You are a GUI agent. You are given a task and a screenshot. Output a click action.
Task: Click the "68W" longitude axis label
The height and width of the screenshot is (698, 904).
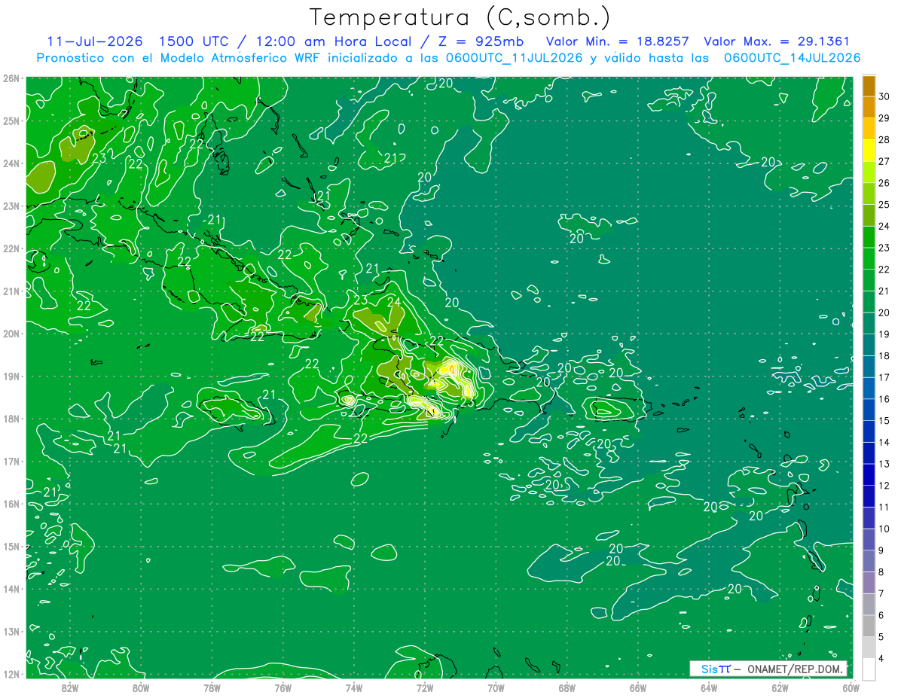pos(567,687)
